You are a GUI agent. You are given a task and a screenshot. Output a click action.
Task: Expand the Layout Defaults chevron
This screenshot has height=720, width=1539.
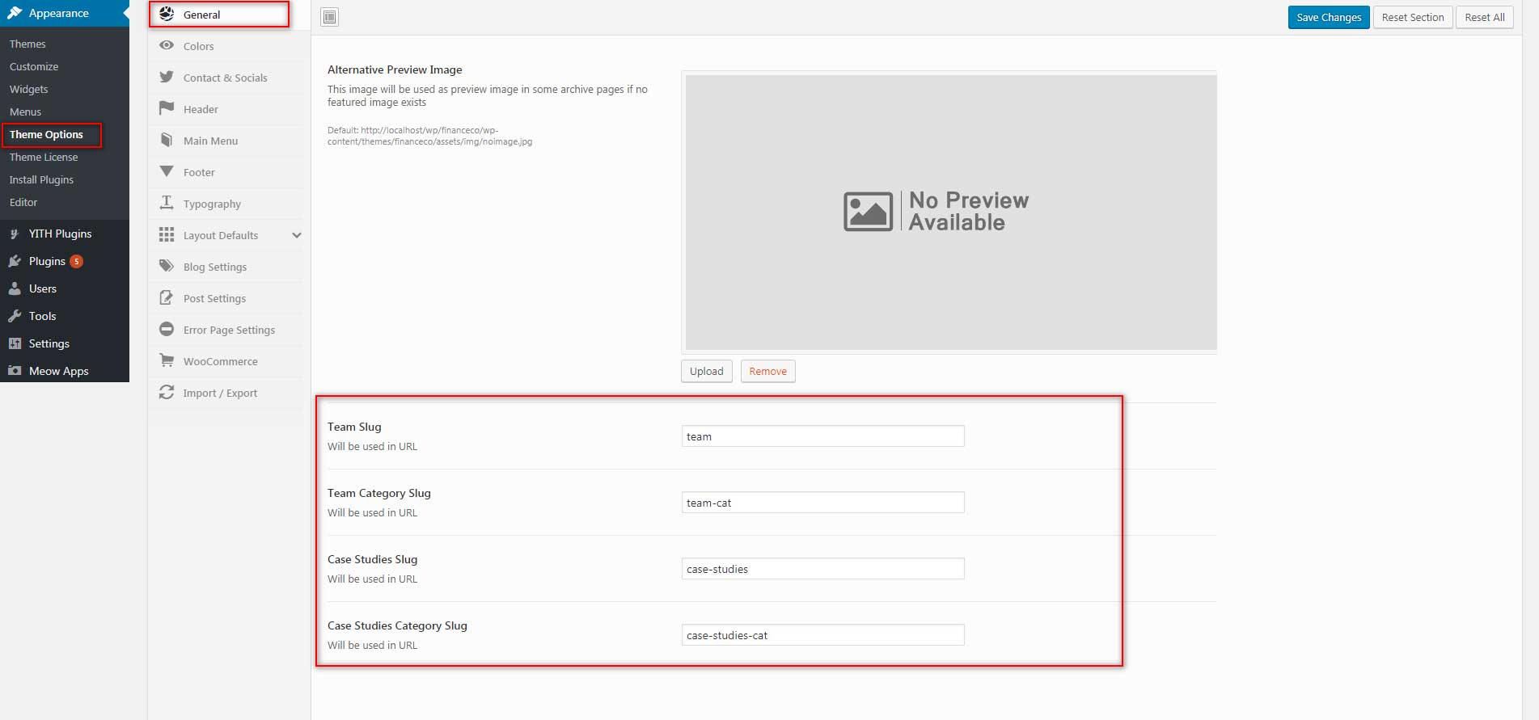tap(297, 235)
